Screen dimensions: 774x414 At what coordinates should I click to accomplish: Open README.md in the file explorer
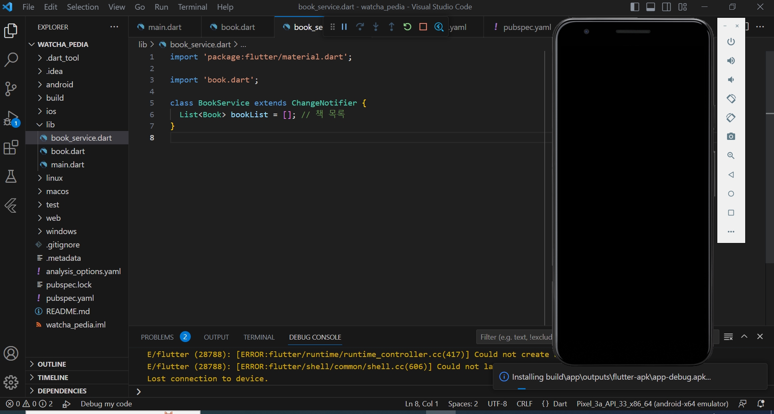point(77,311)
